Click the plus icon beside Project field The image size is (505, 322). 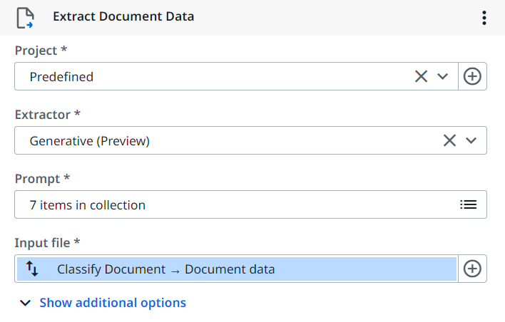472,76
